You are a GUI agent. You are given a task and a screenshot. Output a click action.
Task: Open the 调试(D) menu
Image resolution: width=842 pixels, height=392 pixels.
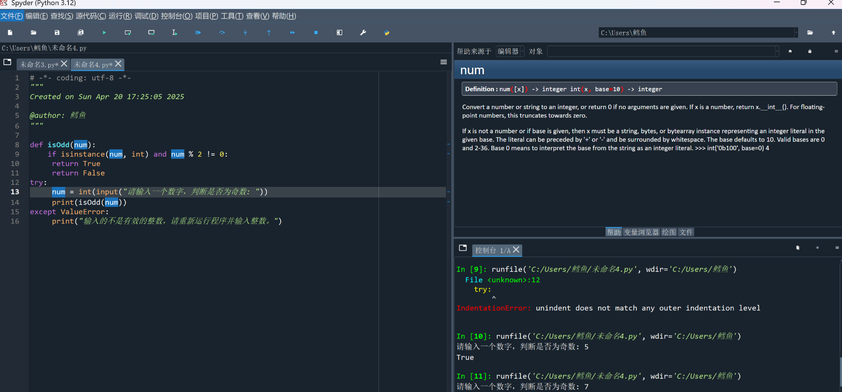146,16
